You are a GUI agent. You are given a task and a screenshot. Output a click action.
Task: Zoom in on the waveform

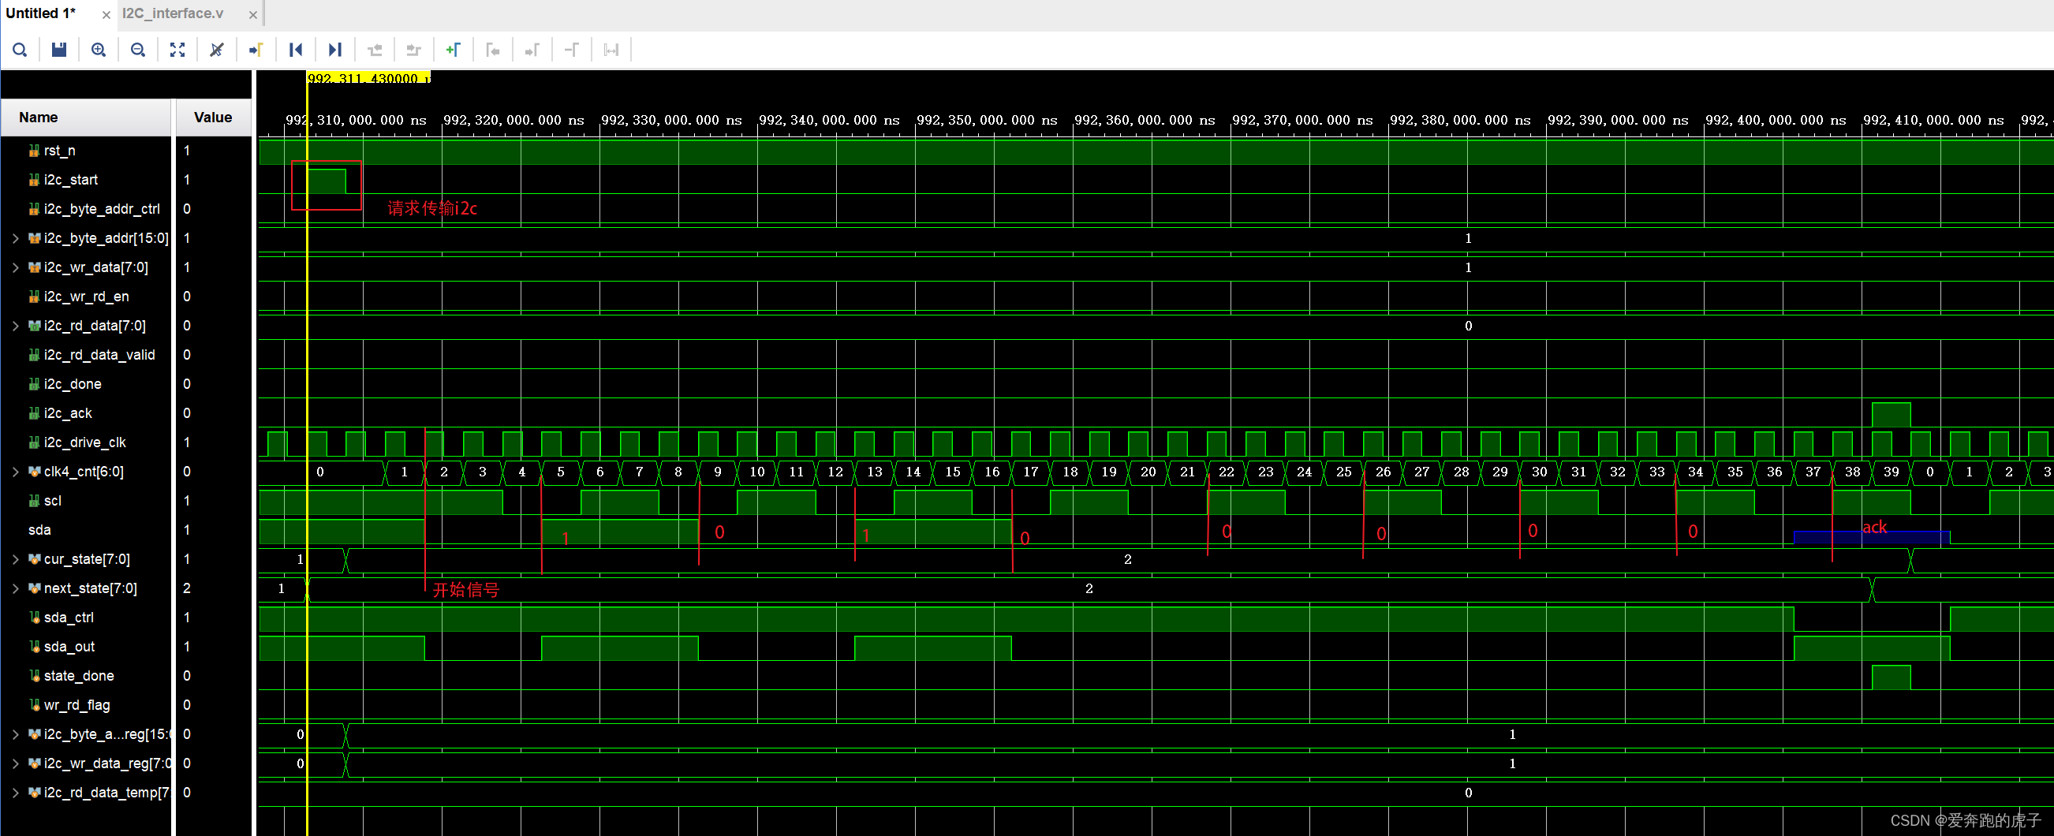(98, 50)
